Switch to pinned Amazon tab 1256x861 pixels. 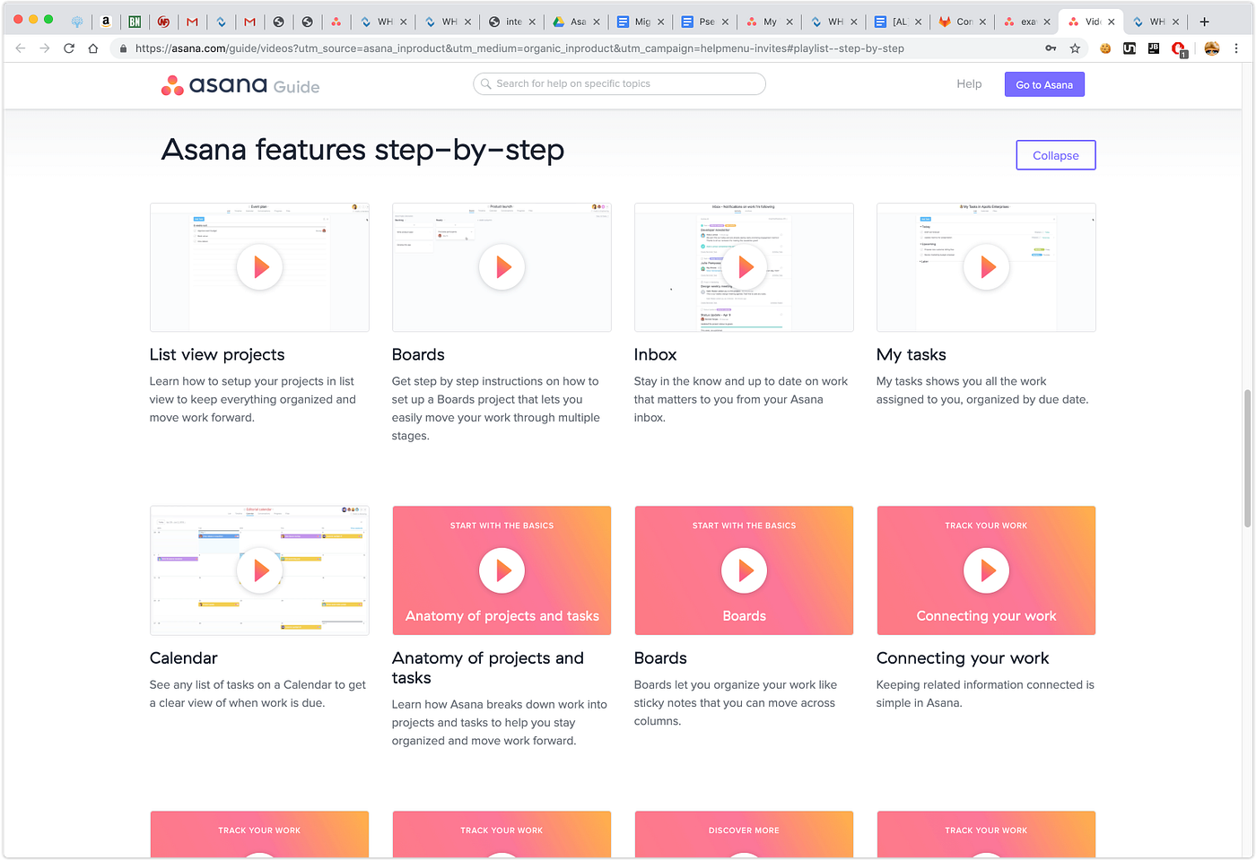click(x=106, y=22)
